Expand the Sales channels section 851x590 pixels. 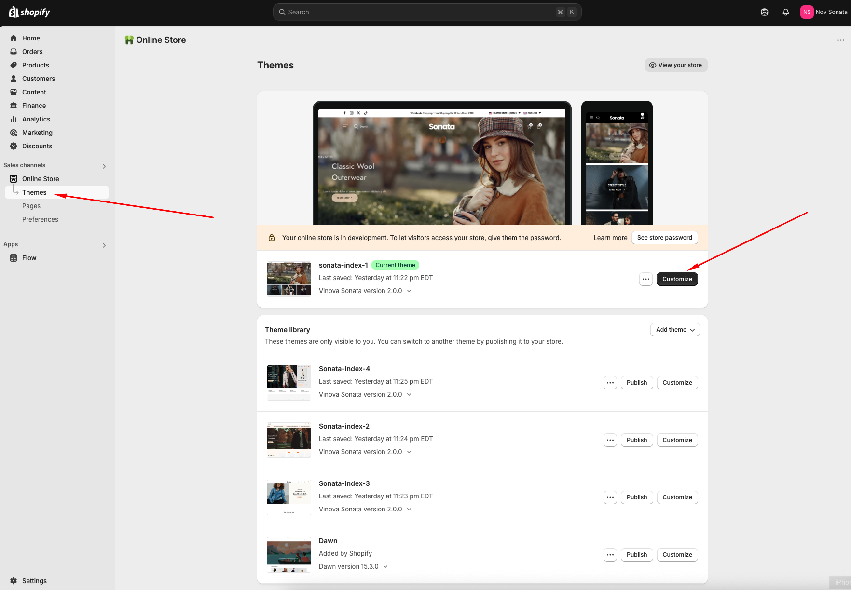coord(104,166)
